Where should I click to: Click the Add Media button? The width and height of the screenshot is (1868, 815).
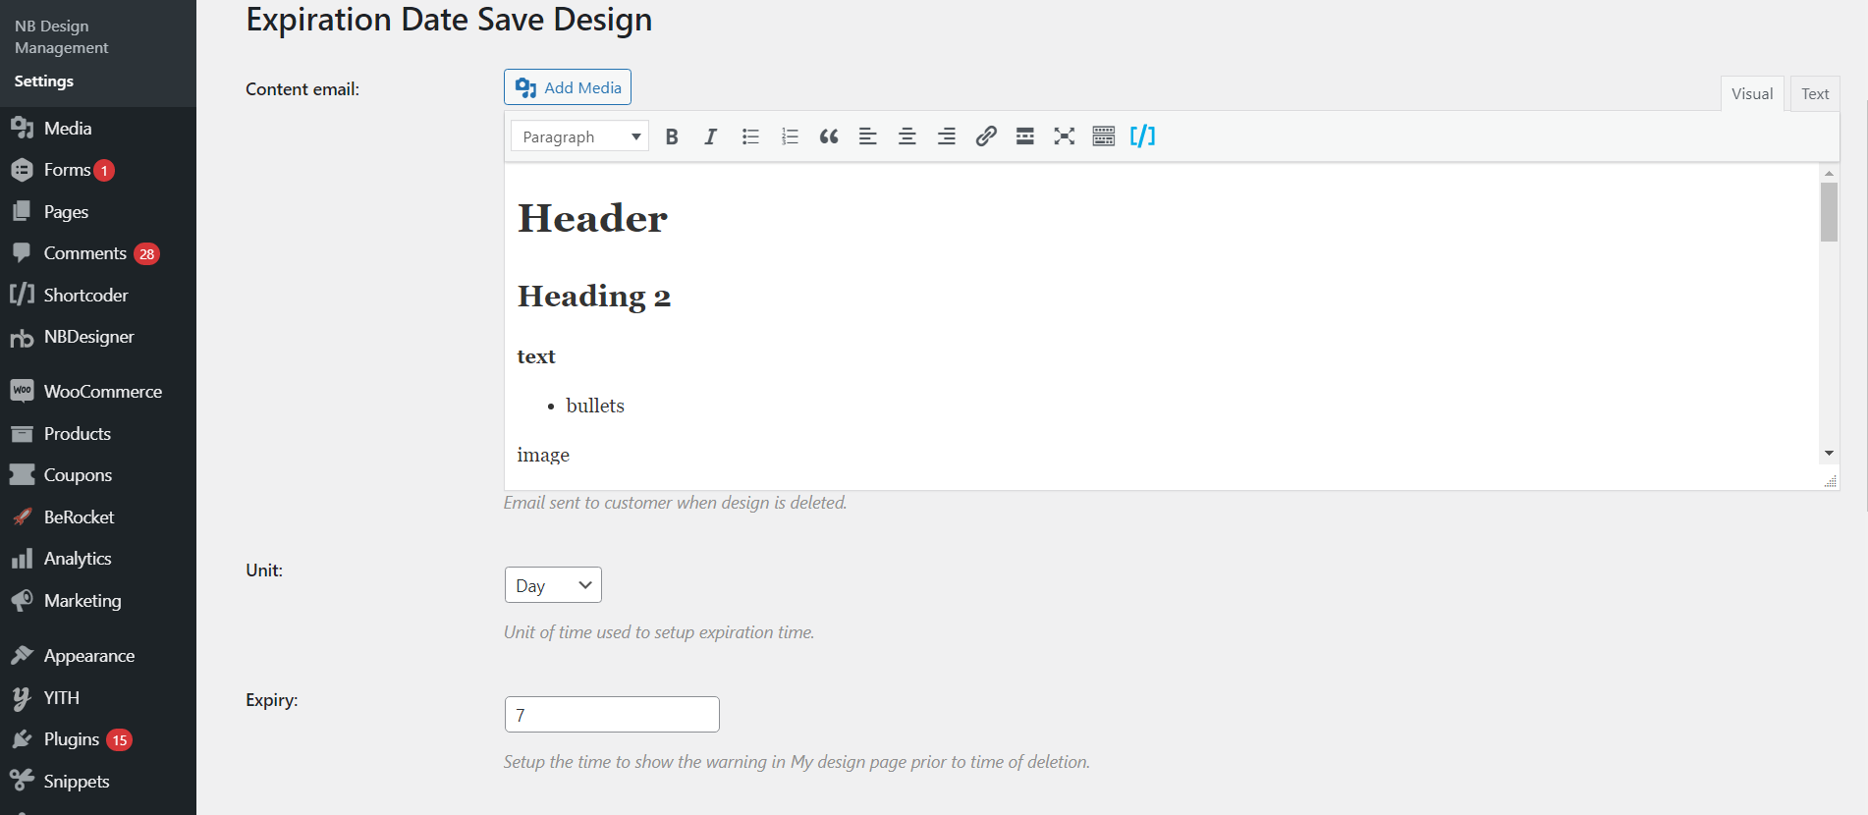[x=568, y=87]
